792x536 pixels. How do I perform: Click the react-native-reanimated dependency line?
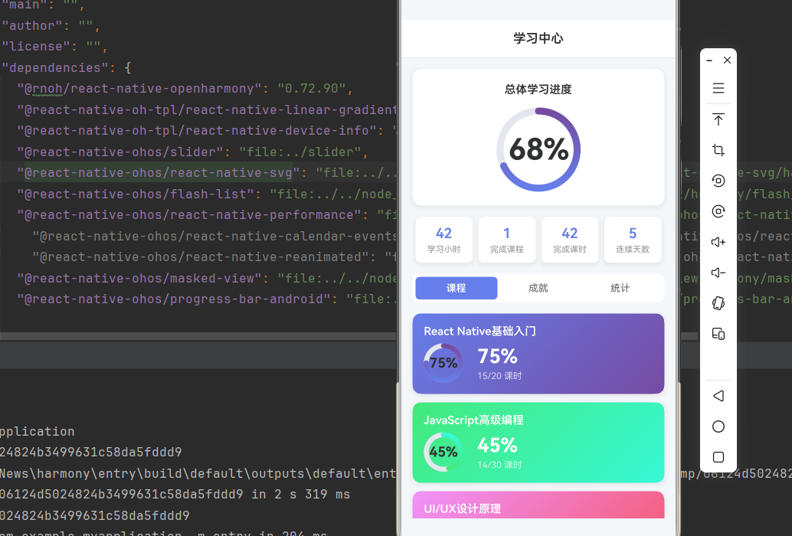pos(214,257)
